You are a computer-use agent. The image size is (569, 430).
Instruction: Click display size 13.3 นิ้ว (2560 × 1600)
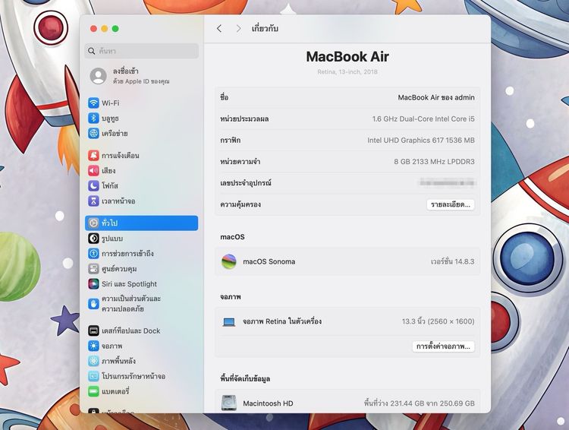pos(438,321)
